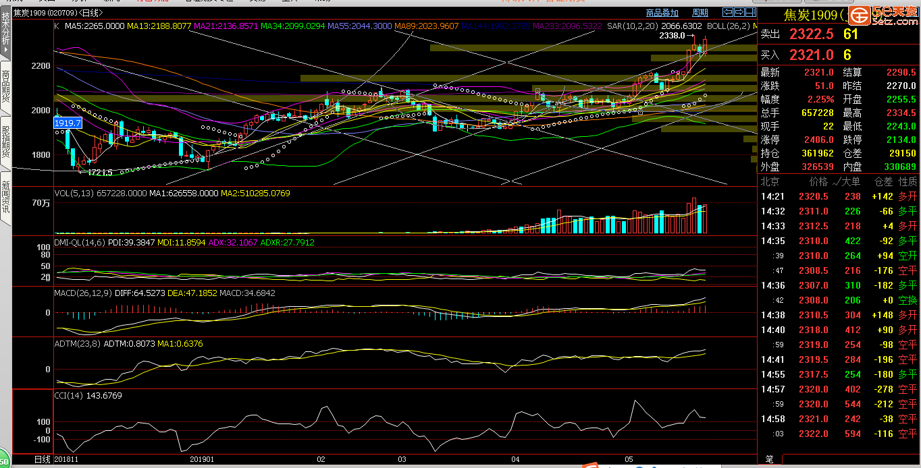
Task: Click the 内盘 value 330689
Action: click(x=899, y=167)
